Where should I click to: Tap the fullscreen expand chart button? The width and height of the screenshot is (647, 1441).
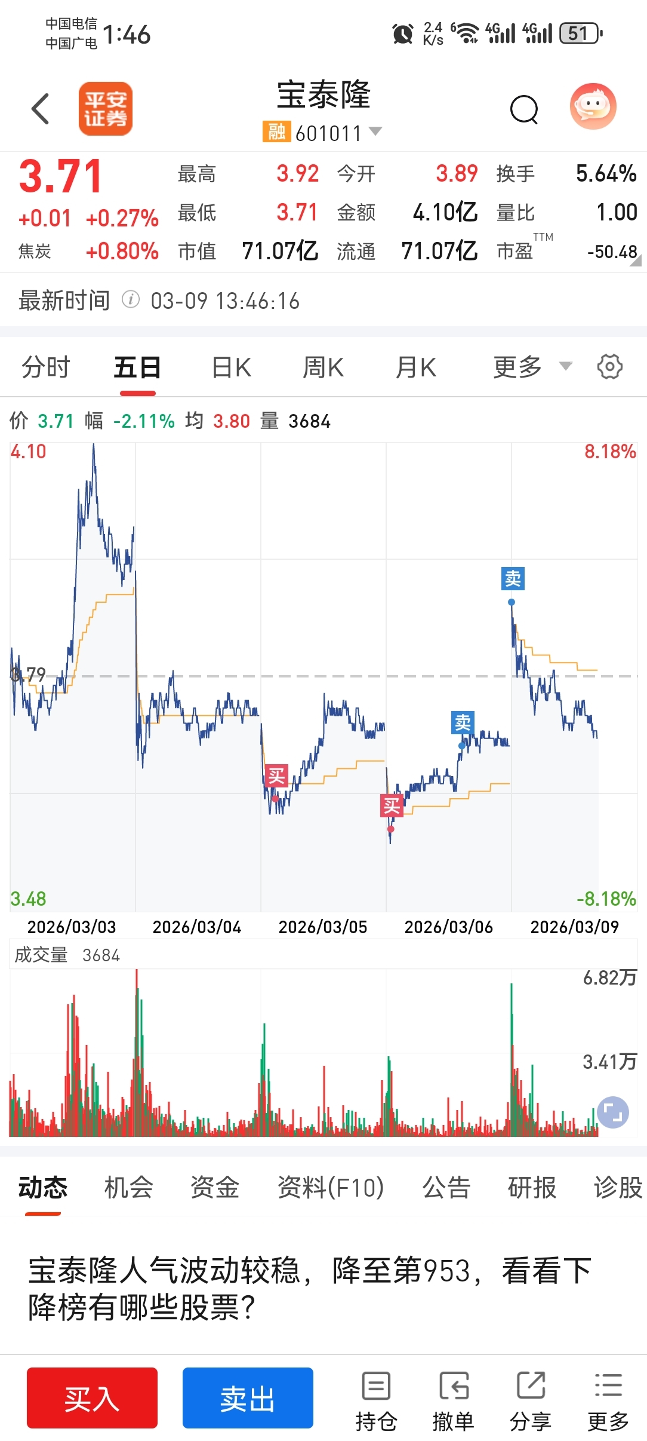tap(612, 1112)
